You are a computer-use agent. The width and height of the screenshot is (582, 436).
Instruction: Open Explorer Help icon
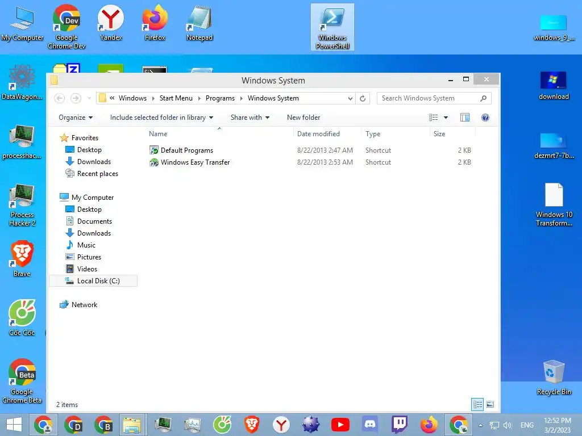point(485,118)
